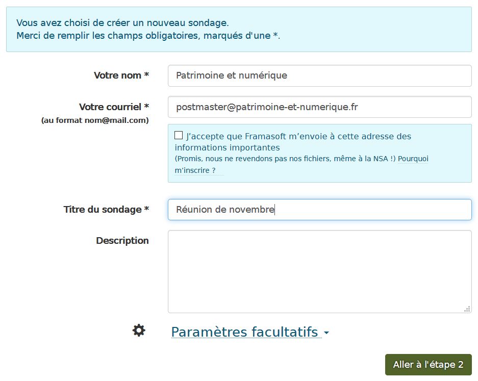Go to step 2 with Aller à l'étape 2

coord(429,365)
